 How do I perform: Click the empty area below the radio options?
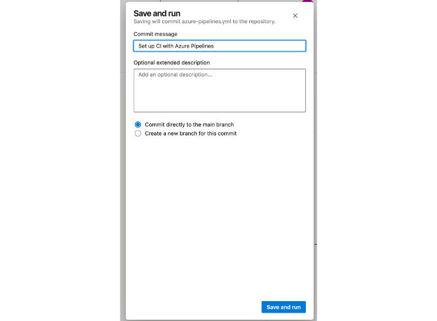coord(220,217)
